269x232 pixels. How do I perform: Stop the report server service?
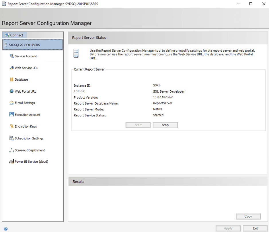coord(165,125)
